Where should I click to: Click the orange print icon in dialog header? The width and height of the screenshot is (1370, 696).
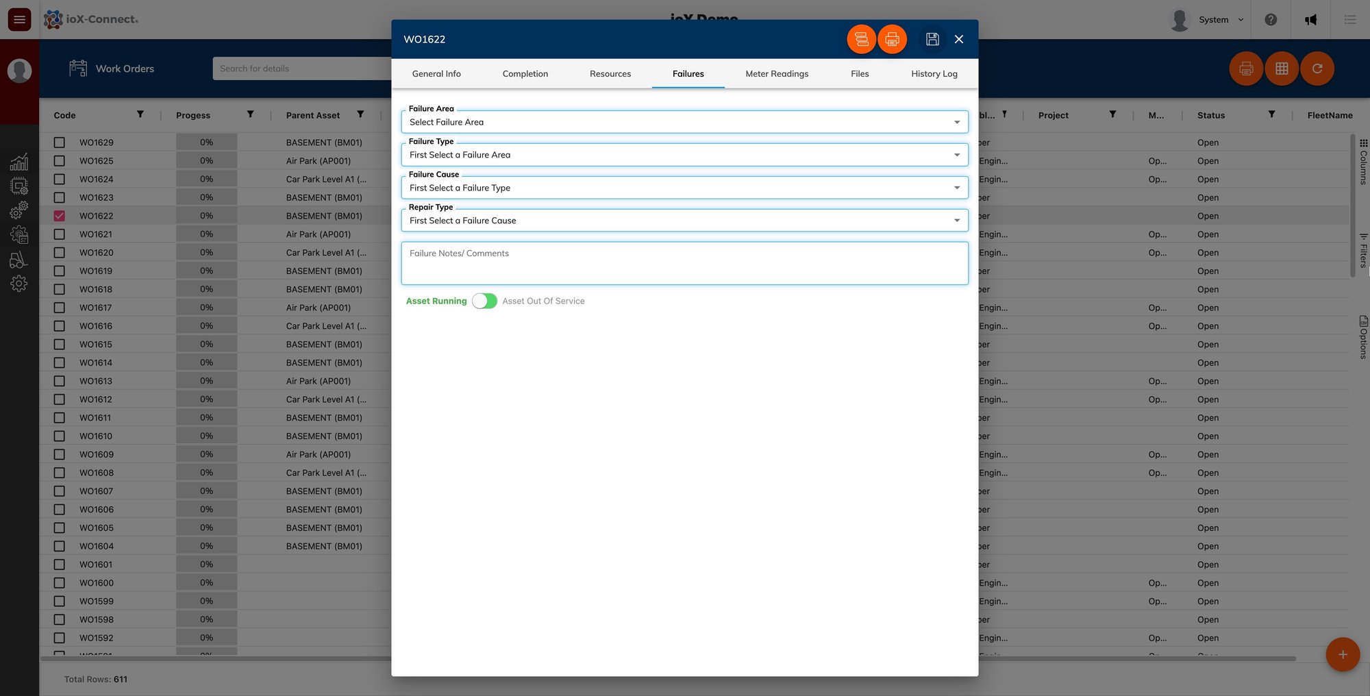click(892, 39)
